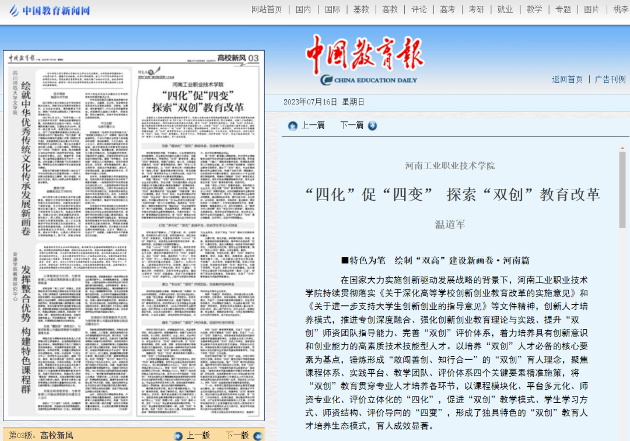Open the 图片 section

coord(591,10)
